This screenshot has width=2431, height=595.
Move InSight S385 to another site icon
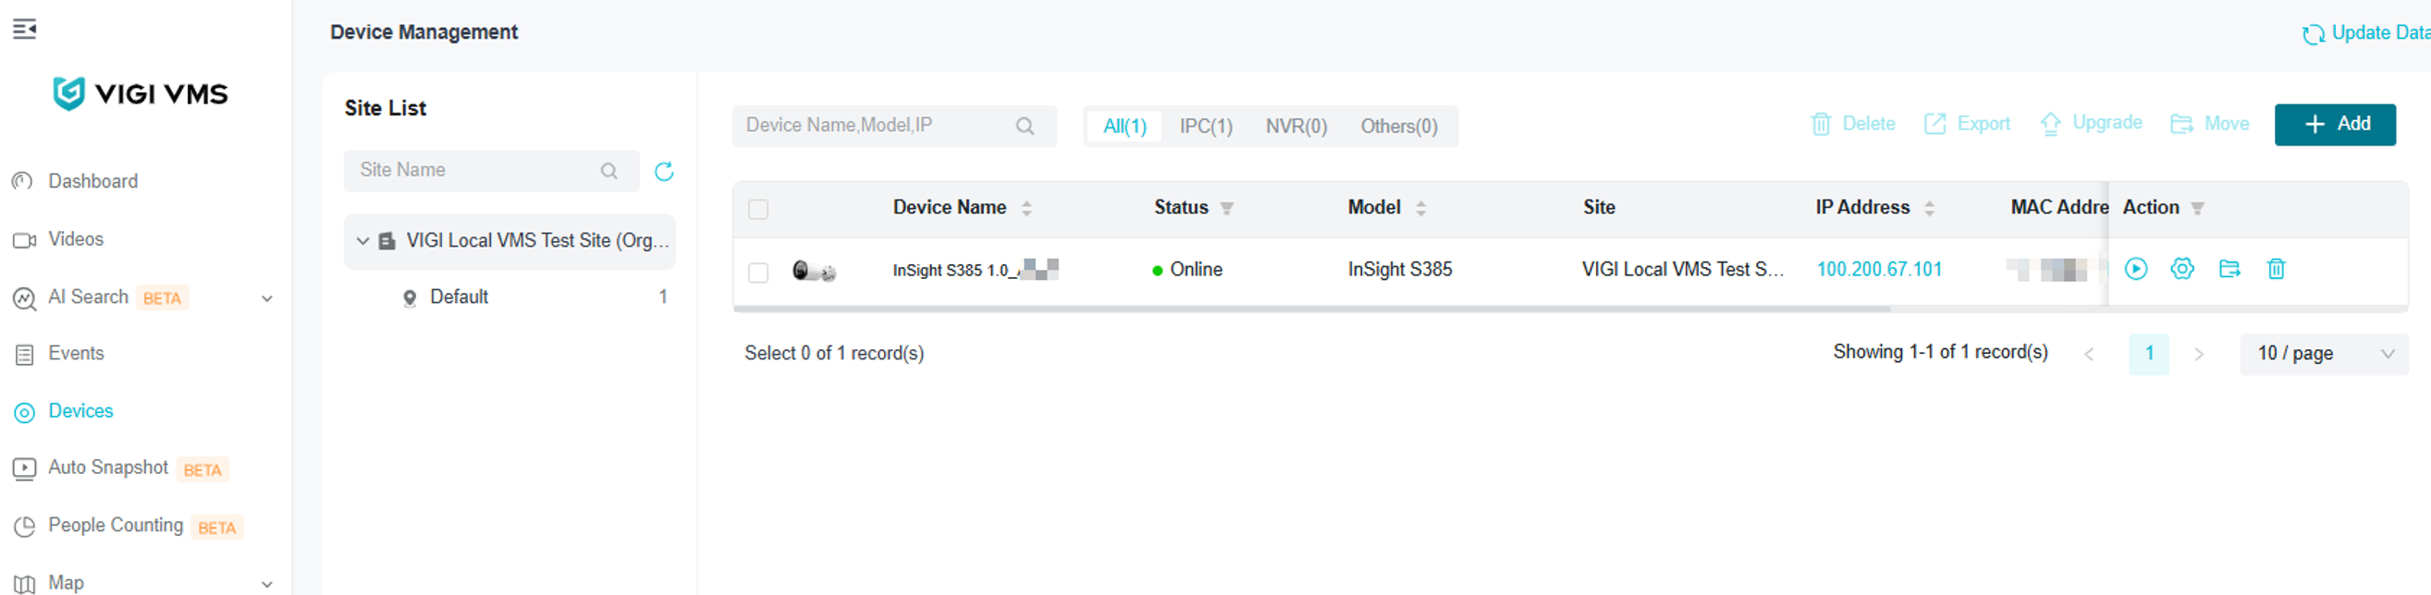(2229, 270)
